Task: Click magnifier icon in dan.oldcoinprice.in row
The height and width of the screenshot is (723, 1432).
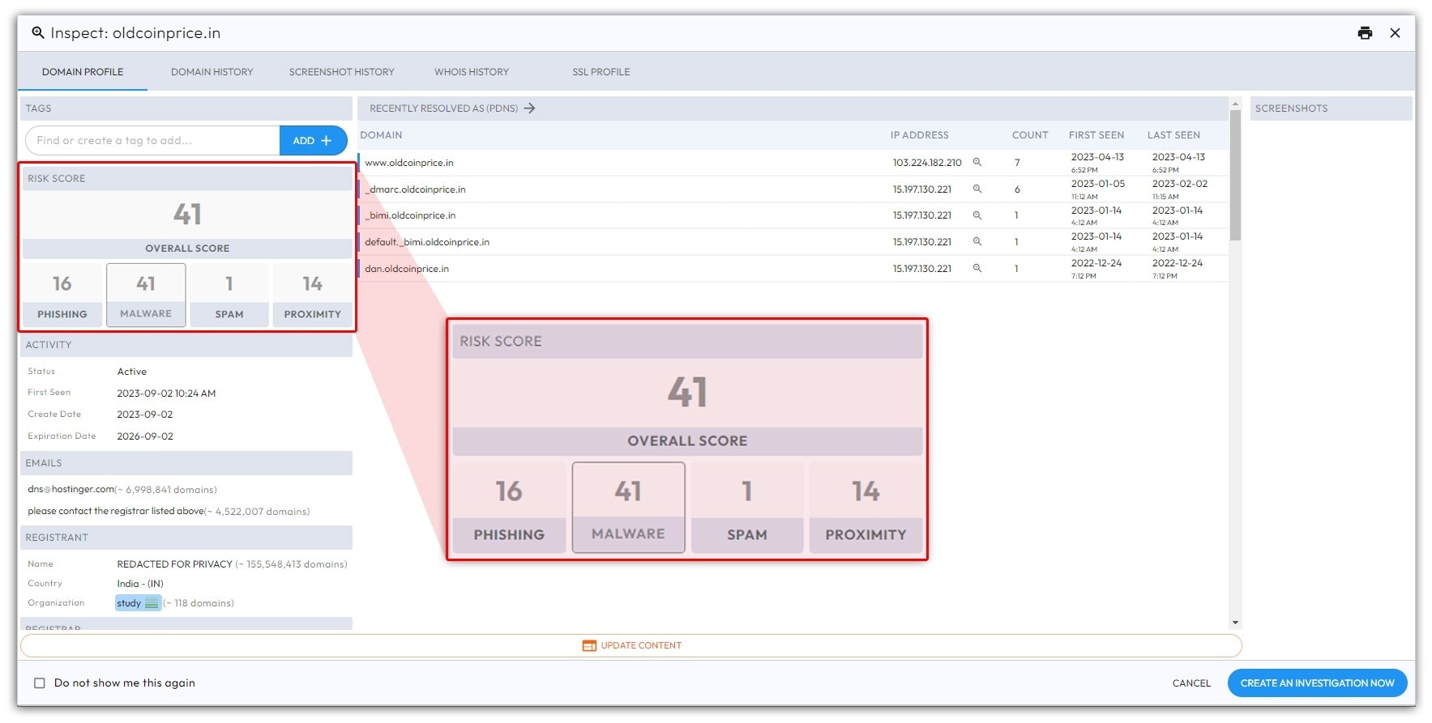Action: point(977,269)
